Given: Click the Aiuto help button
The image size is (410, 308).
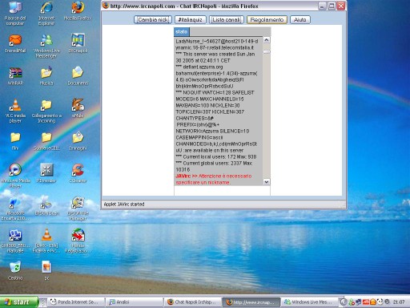Looking at the screenshot, I should coord(300,20).
